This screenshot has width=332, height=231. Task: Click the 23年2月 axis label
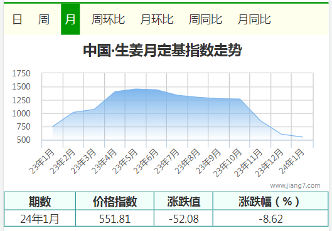coord(63,162)
